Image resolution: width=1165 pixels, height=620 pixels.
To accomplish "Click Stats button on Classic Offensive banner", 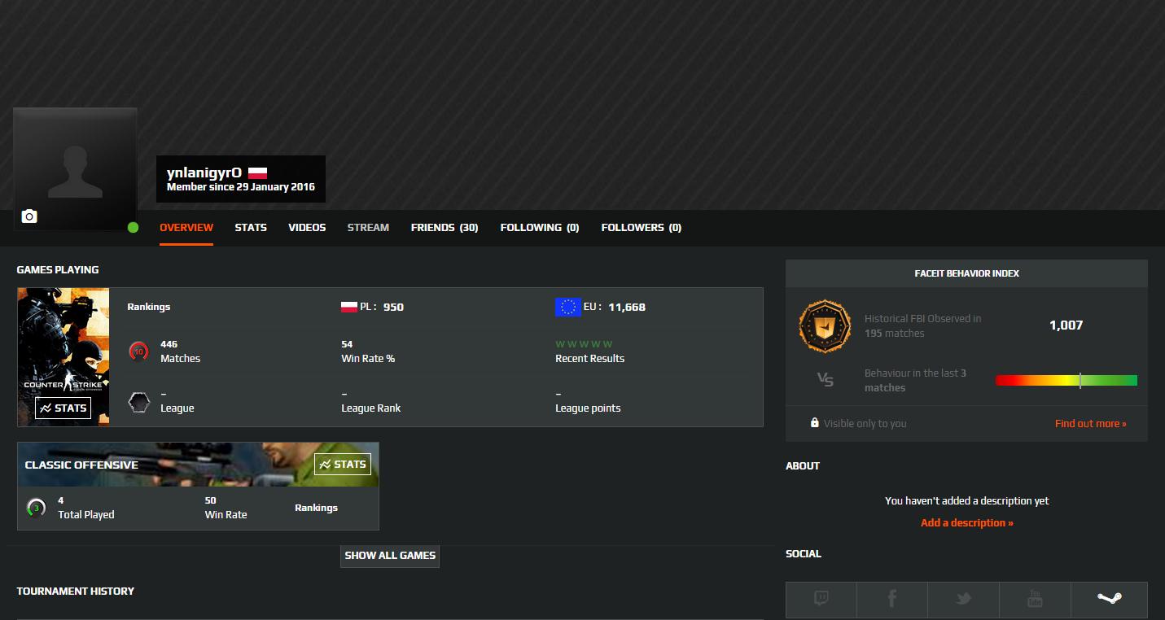I will click(343, 465).
